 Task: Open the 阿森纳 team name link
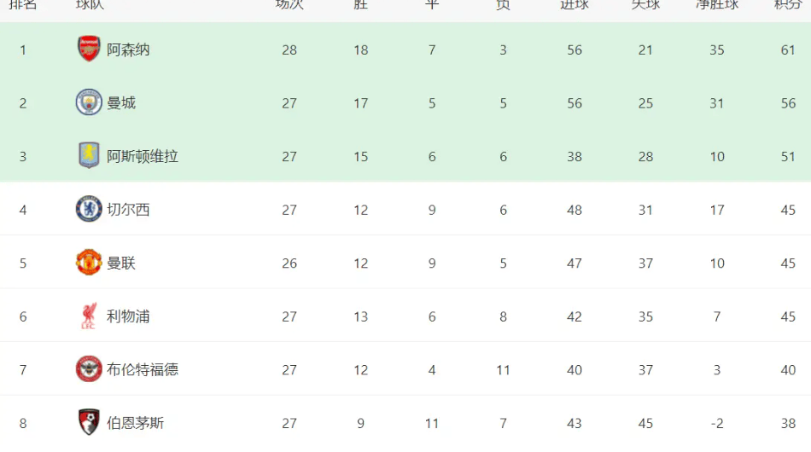coord(128,49)
